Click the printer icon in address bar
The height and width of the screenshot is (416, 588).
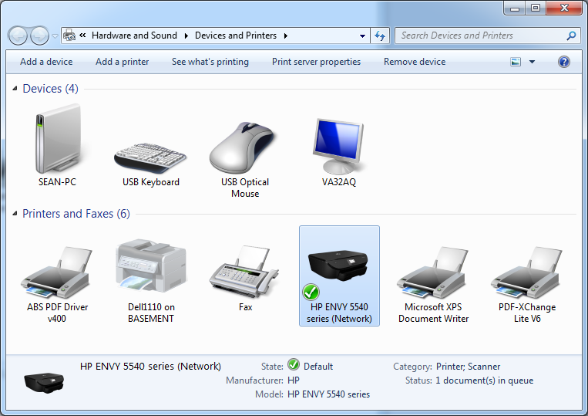click(x=69, y=36)
